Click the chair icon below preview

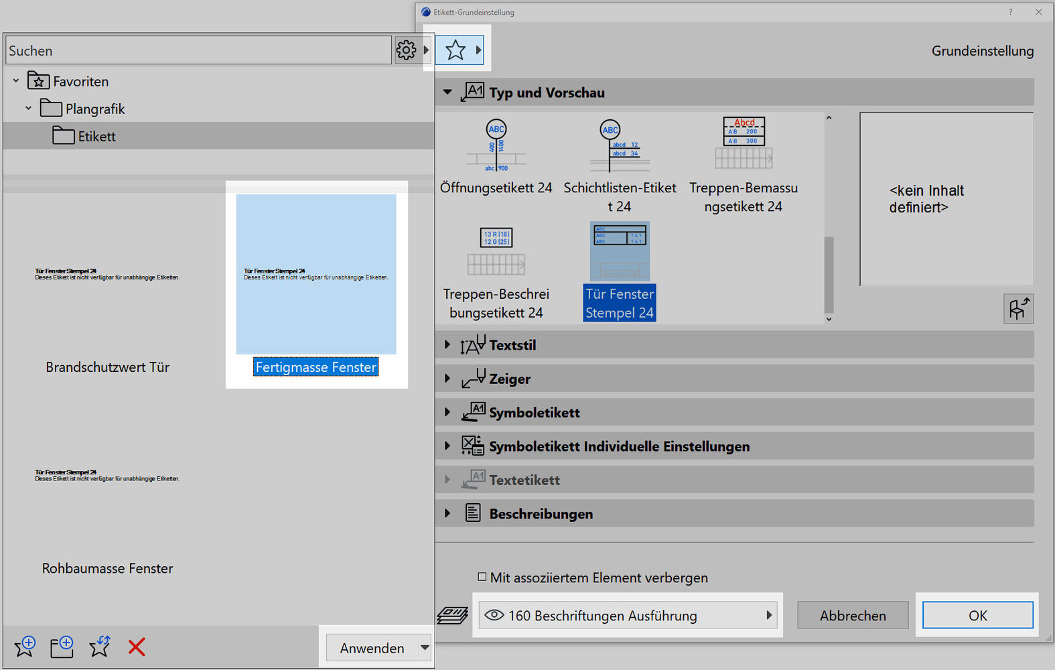(1018, 309)
